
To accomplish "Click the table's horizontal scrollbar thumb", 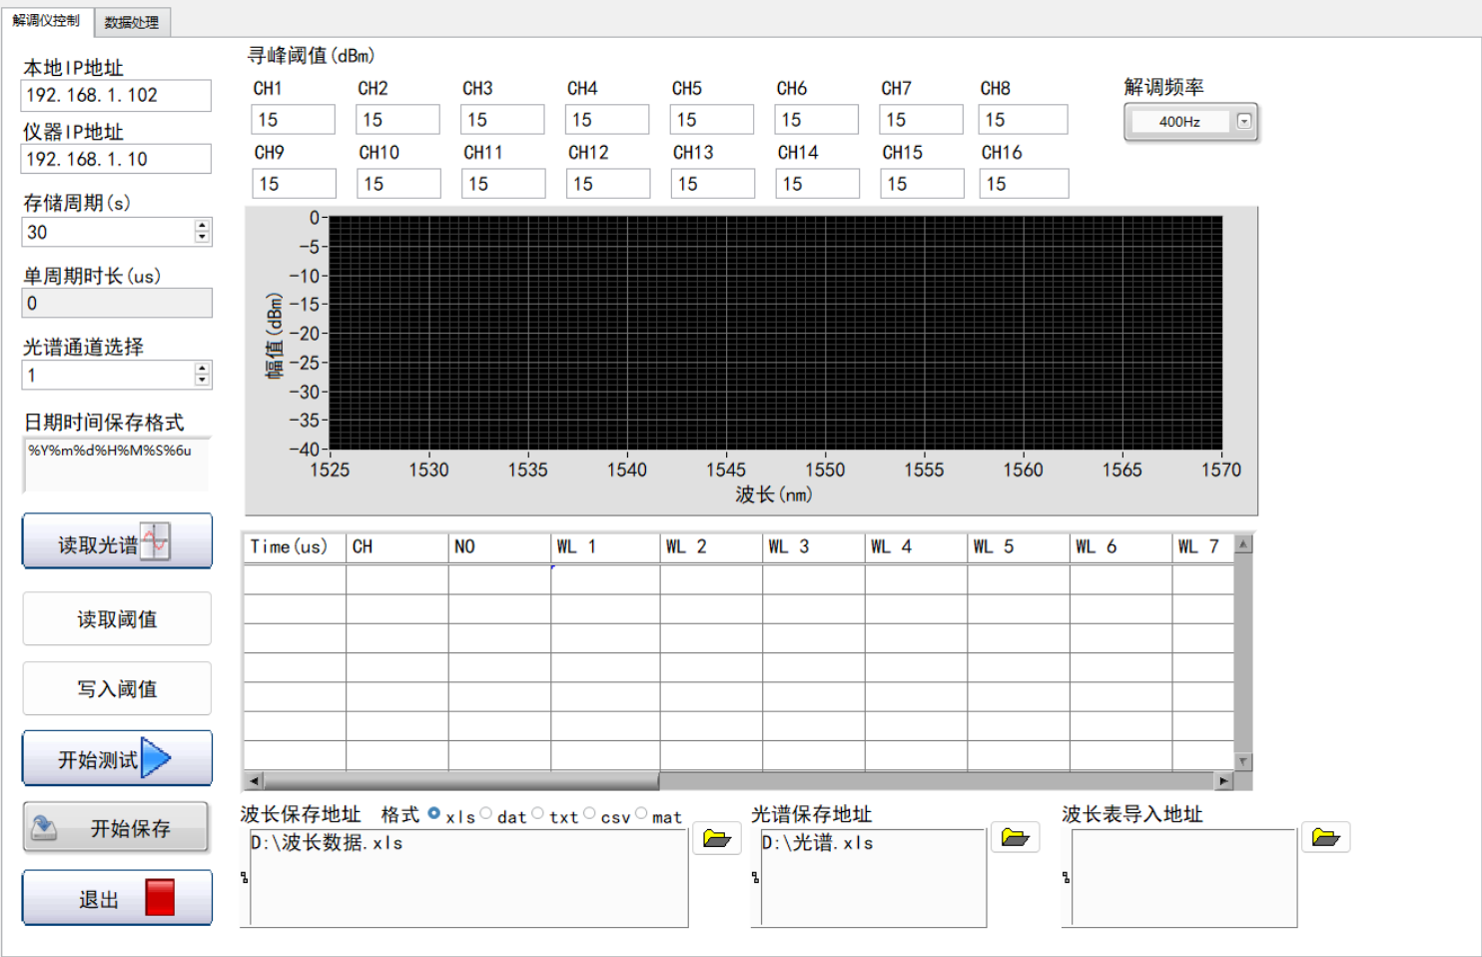I will 459,781.
